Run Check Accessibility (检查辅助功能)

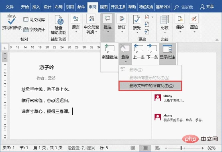click(59, 25)
